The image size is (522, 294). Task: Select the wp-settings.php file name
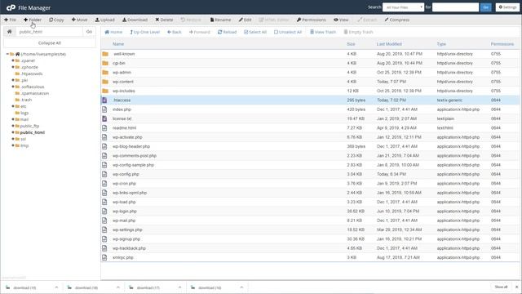[127, 229]
